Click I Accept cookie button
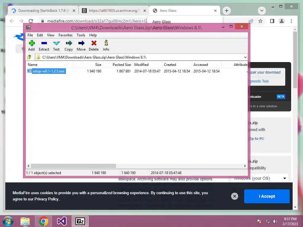This screenshot has width=303, height=227. (x=267, y=196)
